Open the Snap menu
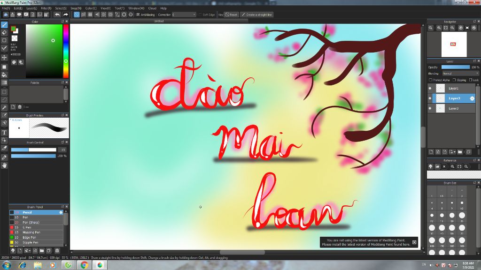The height and width of the screenshot is (270, 481). (x=76, y=8)
